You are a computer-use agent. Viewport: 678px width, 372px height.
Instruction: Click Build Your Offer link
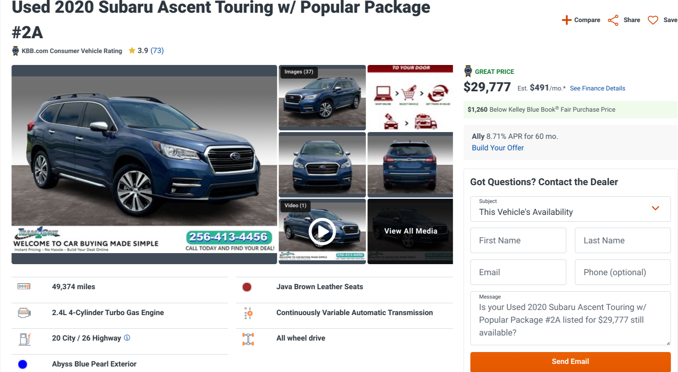click(x=497, y=148)
